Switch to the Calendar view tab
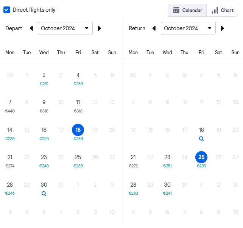The image size is (243, 228). point(187,10)
